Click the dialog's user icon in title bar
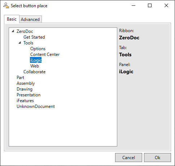The image size is (175, 166). tap(6, 5)
